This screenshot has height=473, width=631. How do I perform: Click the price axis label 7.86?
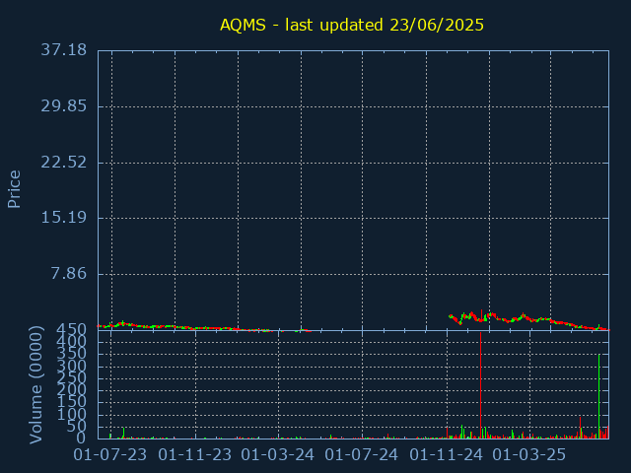[68, 274]
